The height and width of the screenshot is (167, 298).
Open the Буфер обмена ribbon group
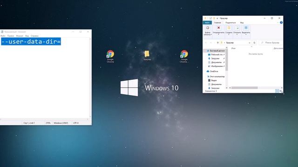pyautogui.click(x=208, y=31)
